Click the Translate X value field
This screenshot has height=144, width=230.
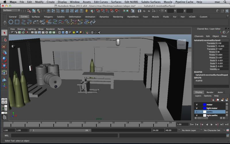point(219,43)
